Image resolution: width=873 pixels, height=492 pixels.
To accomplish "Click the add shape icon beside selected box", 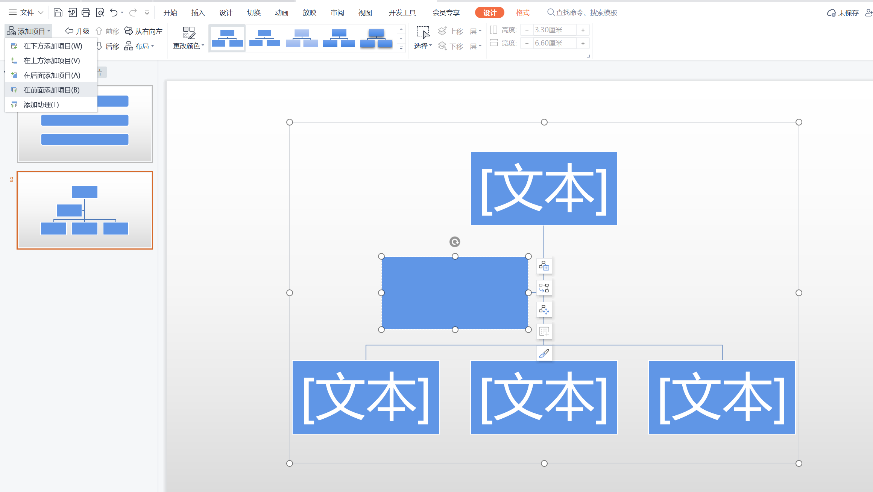I will 544,266.
